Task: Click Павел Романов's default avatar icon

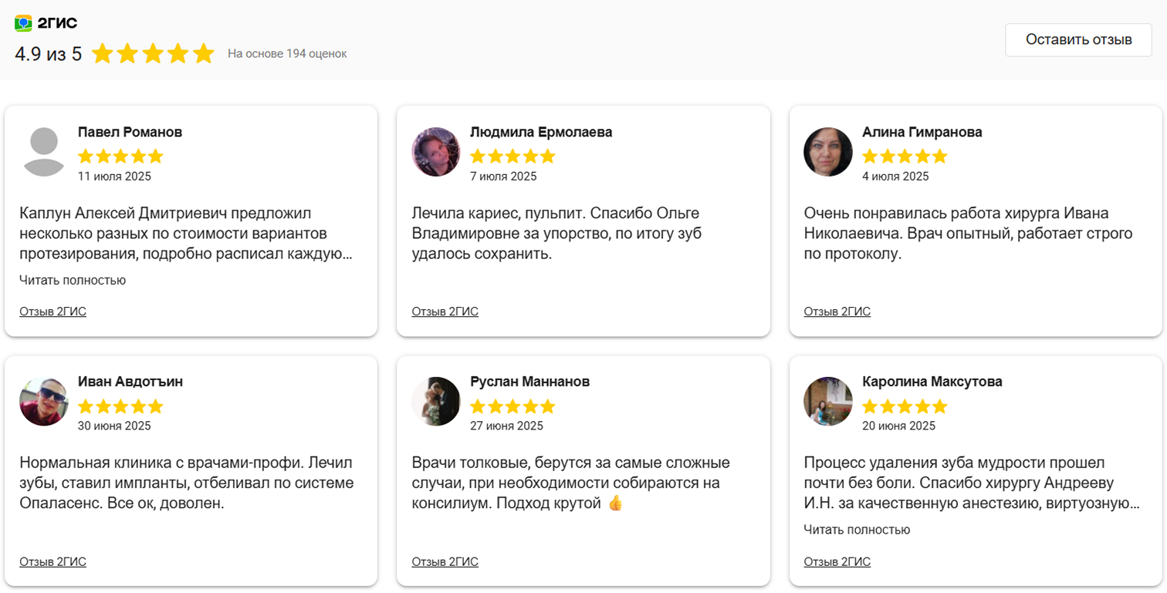Action: (44, 152)
